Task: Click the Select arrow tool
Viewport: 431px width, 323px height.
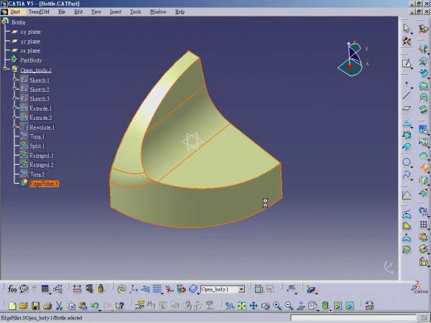Action: click(407, 29)
